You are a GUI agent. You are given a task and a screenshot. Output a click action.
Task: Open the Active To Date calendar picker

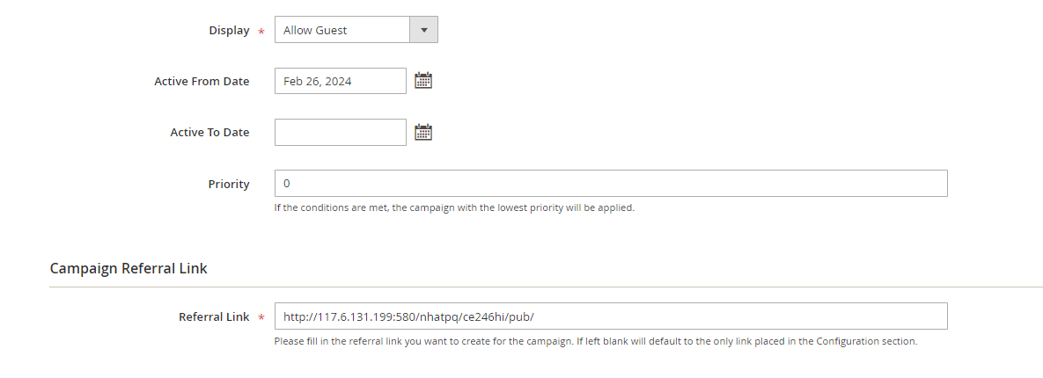tap(423, 133)
